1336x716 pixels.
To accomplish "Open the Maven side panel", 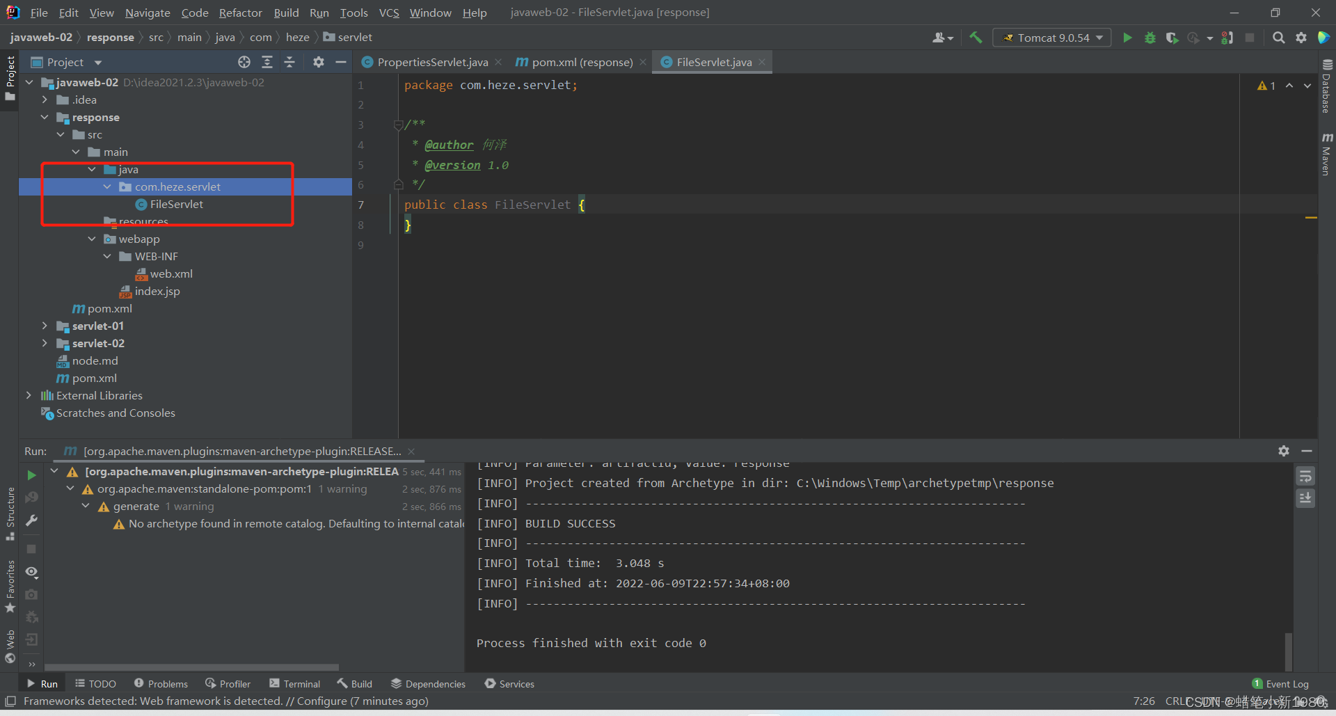I will [x=1326, y=154].
